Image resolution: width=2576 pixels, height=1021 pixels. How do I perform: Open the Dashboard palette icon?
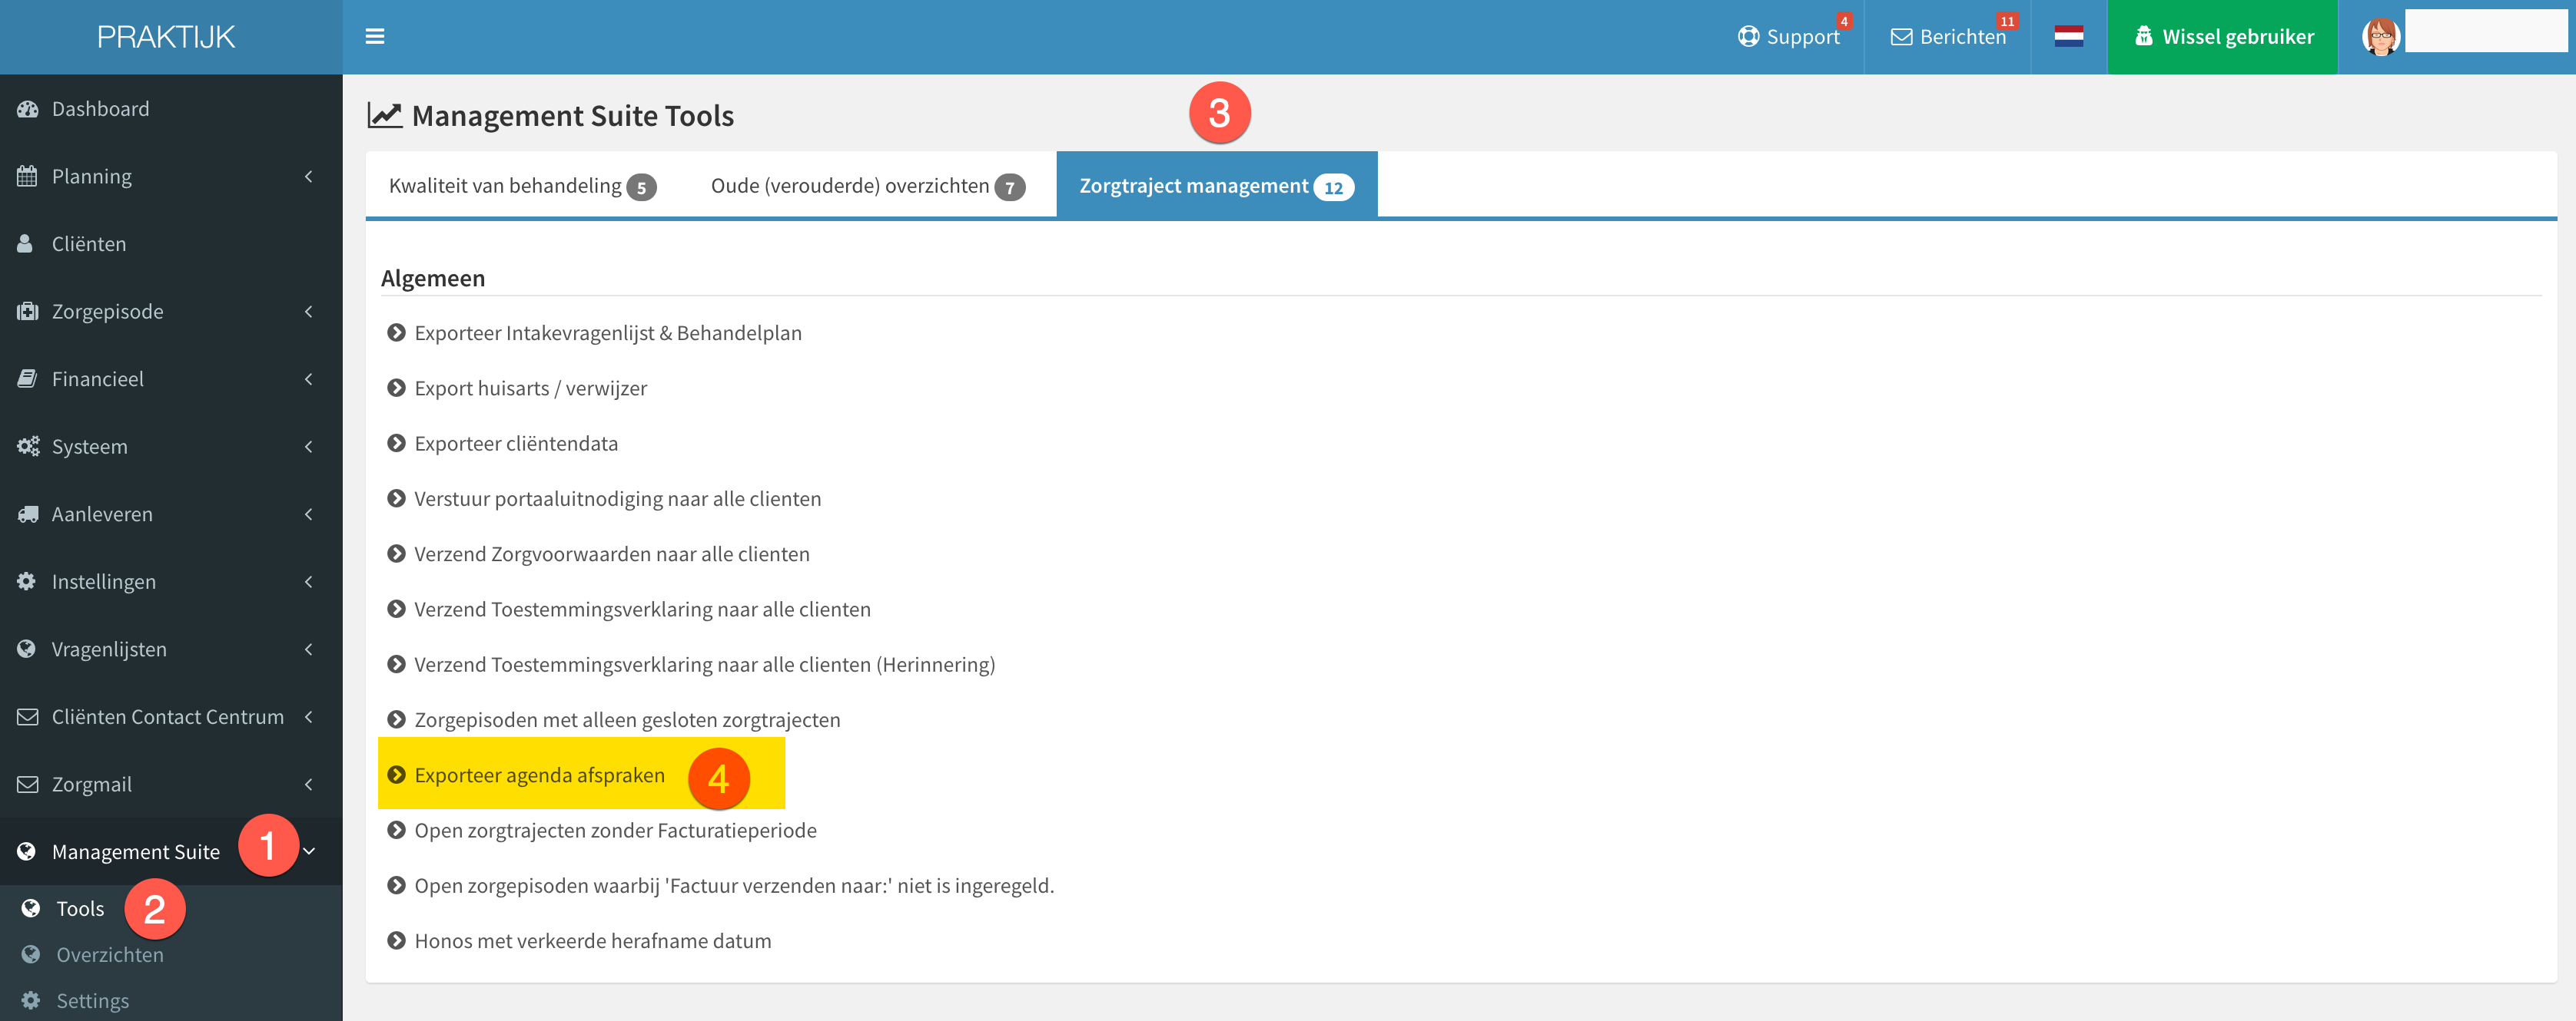tap(27, 109)
